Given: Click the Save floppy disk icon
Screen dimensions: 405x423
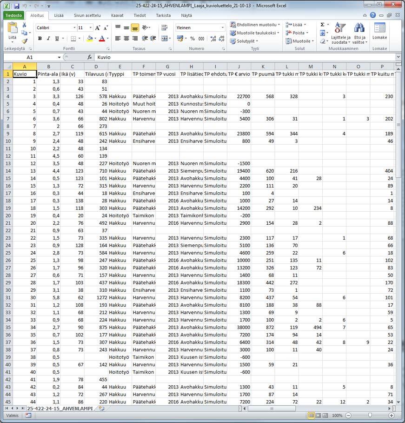Looking at the screenshot, I should 16,6.
